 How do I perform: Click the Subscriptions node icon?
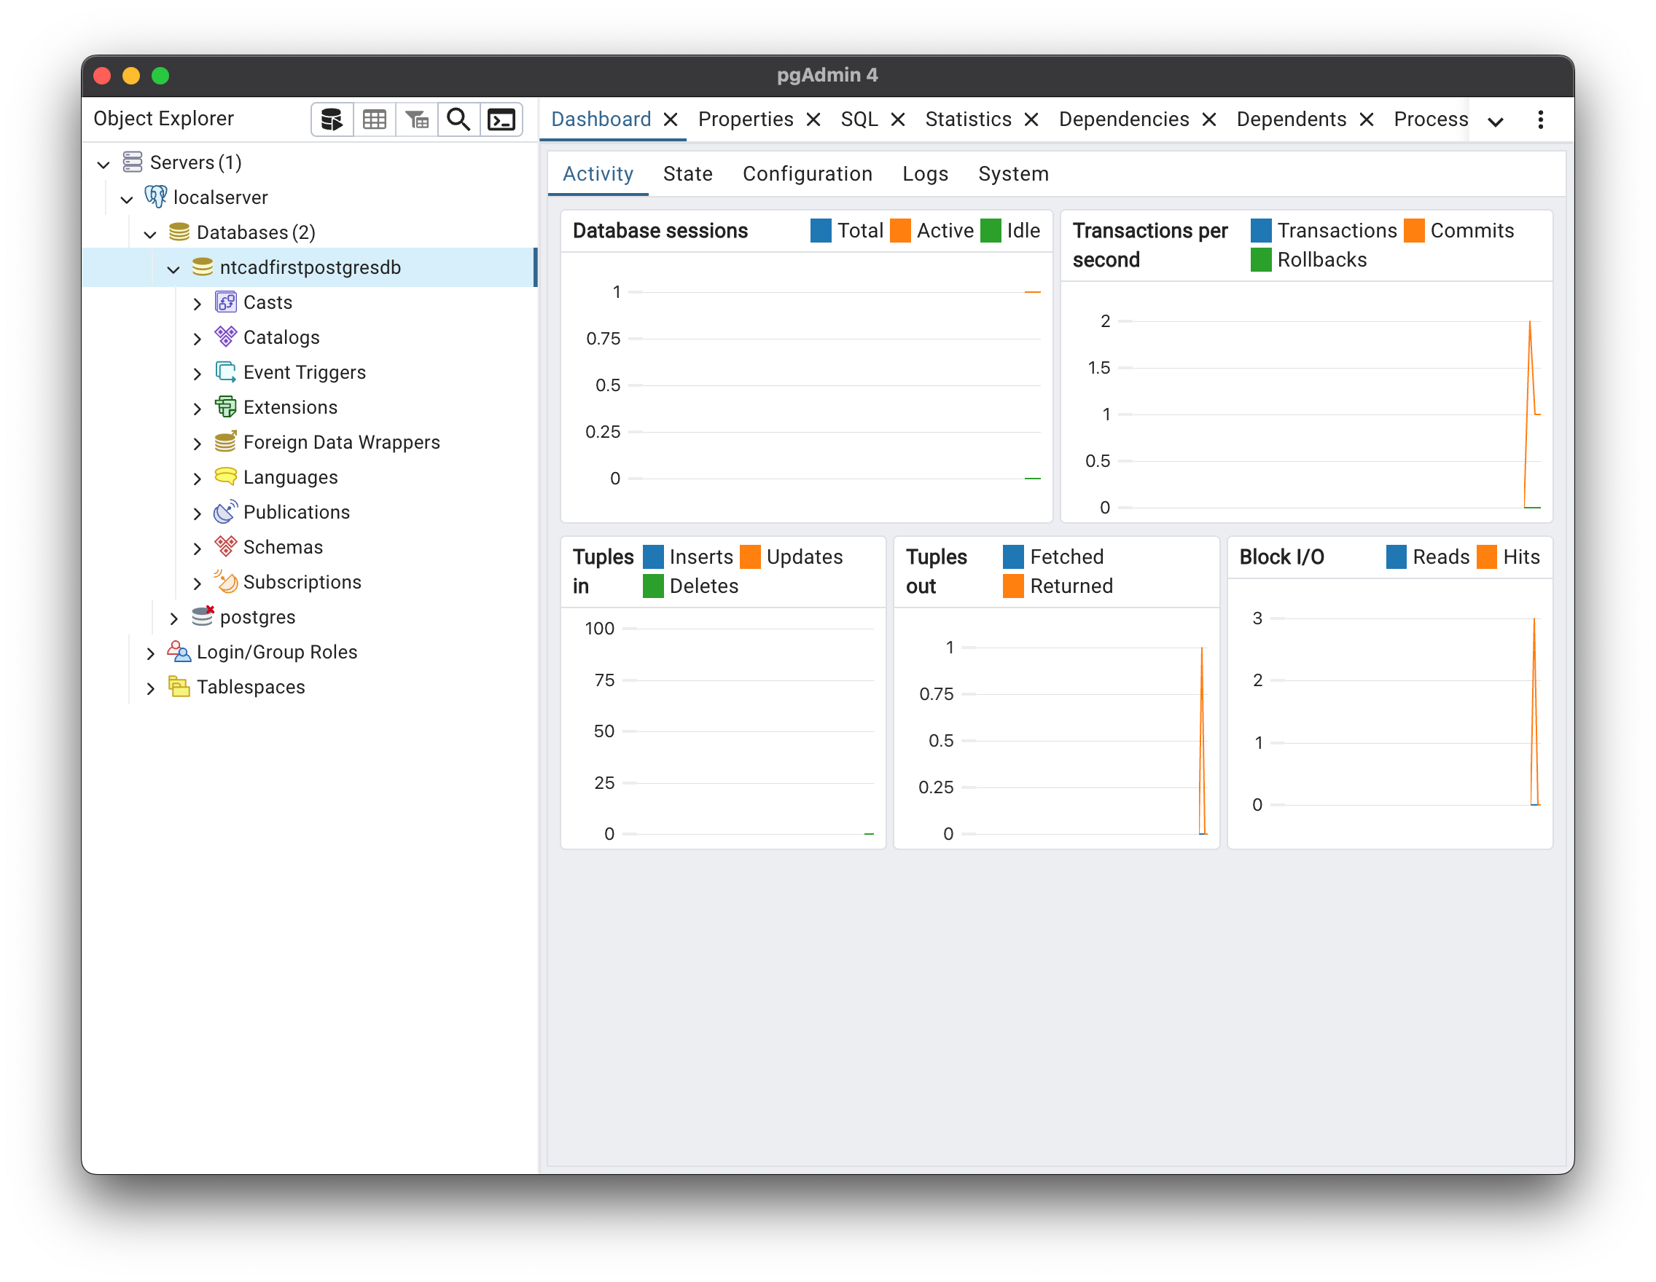[x=226, y=581]
